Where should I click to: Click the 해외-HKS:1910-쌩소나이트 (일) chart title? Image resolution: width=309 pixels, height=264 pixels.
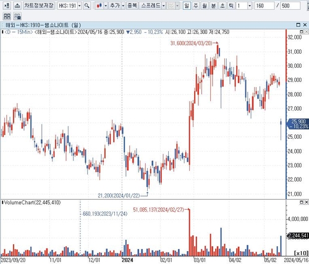tap(43, 25)
